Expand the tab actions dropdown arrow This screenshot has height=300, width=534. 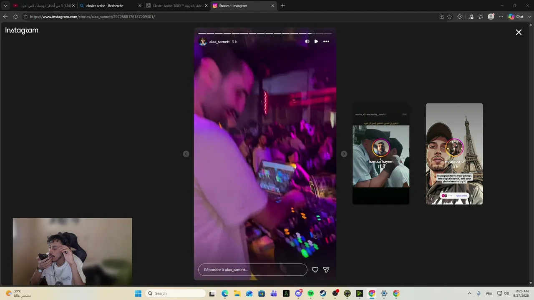[5, 6]
